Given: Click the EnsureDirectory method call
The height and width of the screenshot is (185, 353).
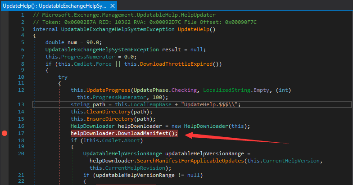Looking at the screenshot, I should [110, 119].
